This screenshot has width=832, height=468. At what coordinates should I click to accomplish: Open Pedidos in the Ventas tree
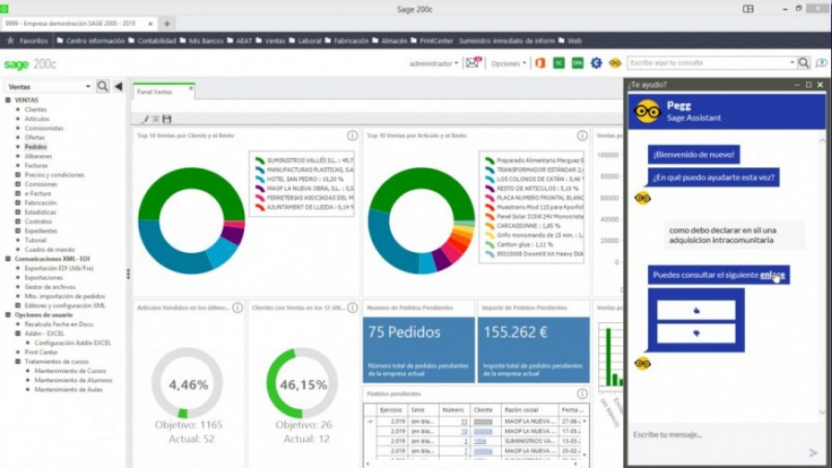point(35,147)
